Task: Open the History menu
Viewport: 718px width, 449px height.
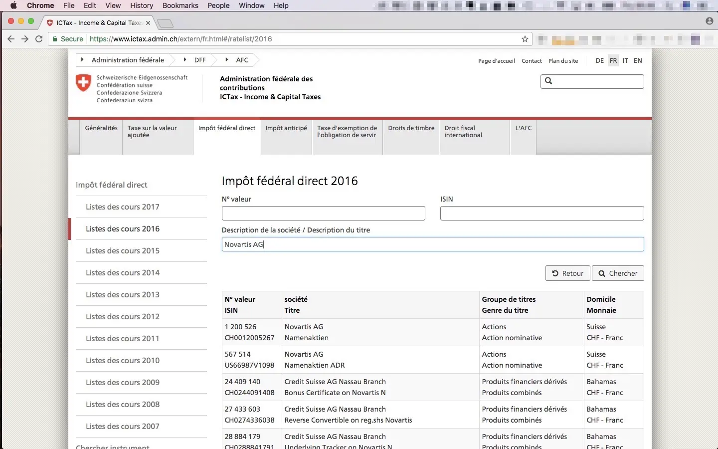Action: click(142, 5)
